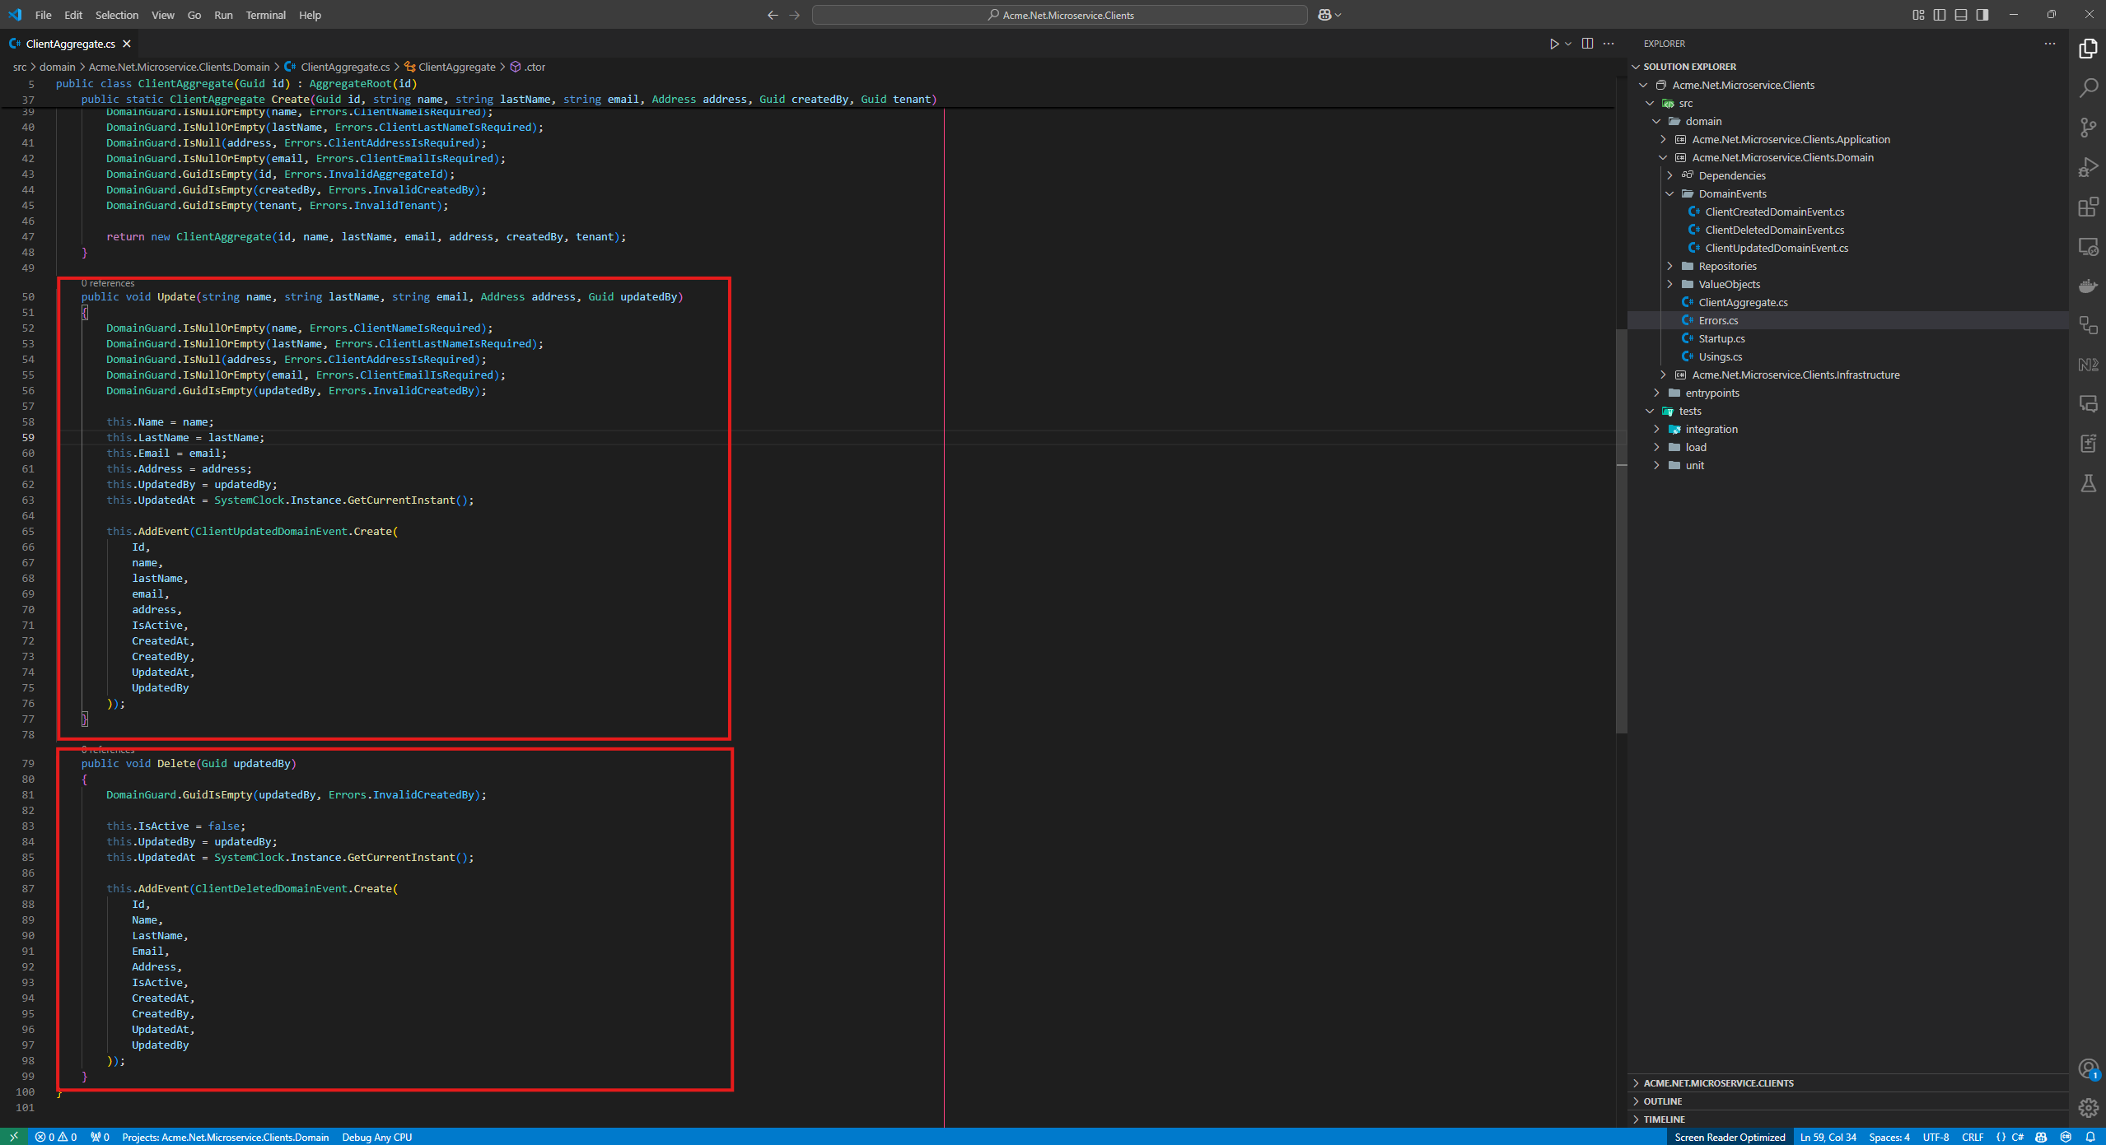
Task: Open the Terminal menu
Action: (265, 15)
